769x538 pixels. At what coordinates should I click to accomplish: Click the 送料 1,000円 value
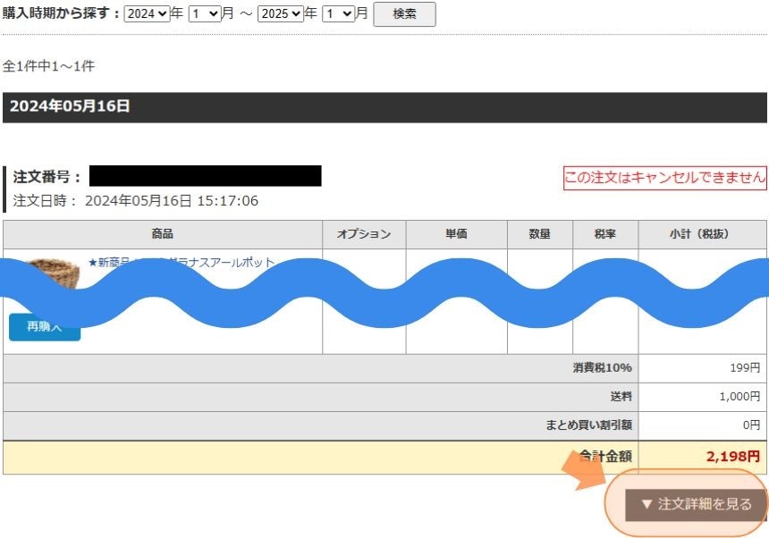pyautogui.click(x=739, y=397)
